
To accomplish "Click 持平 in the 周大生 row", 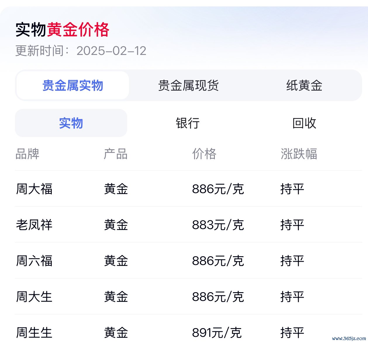I will [x=292, y=297].
